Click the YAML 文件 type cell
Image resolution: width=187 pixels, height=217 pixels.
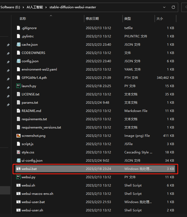click(x=132, y=69)
